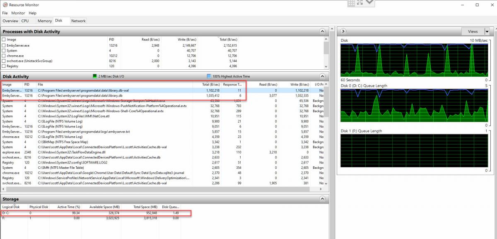Image resolution: width=497 pixels, height=239 pixels.
Task: Enable the System process checkbox
Action: 4,51
